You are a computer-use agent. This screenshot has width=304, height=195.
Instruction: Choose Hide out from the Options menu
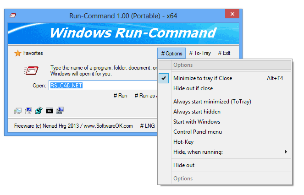click(x=225, y=165)
